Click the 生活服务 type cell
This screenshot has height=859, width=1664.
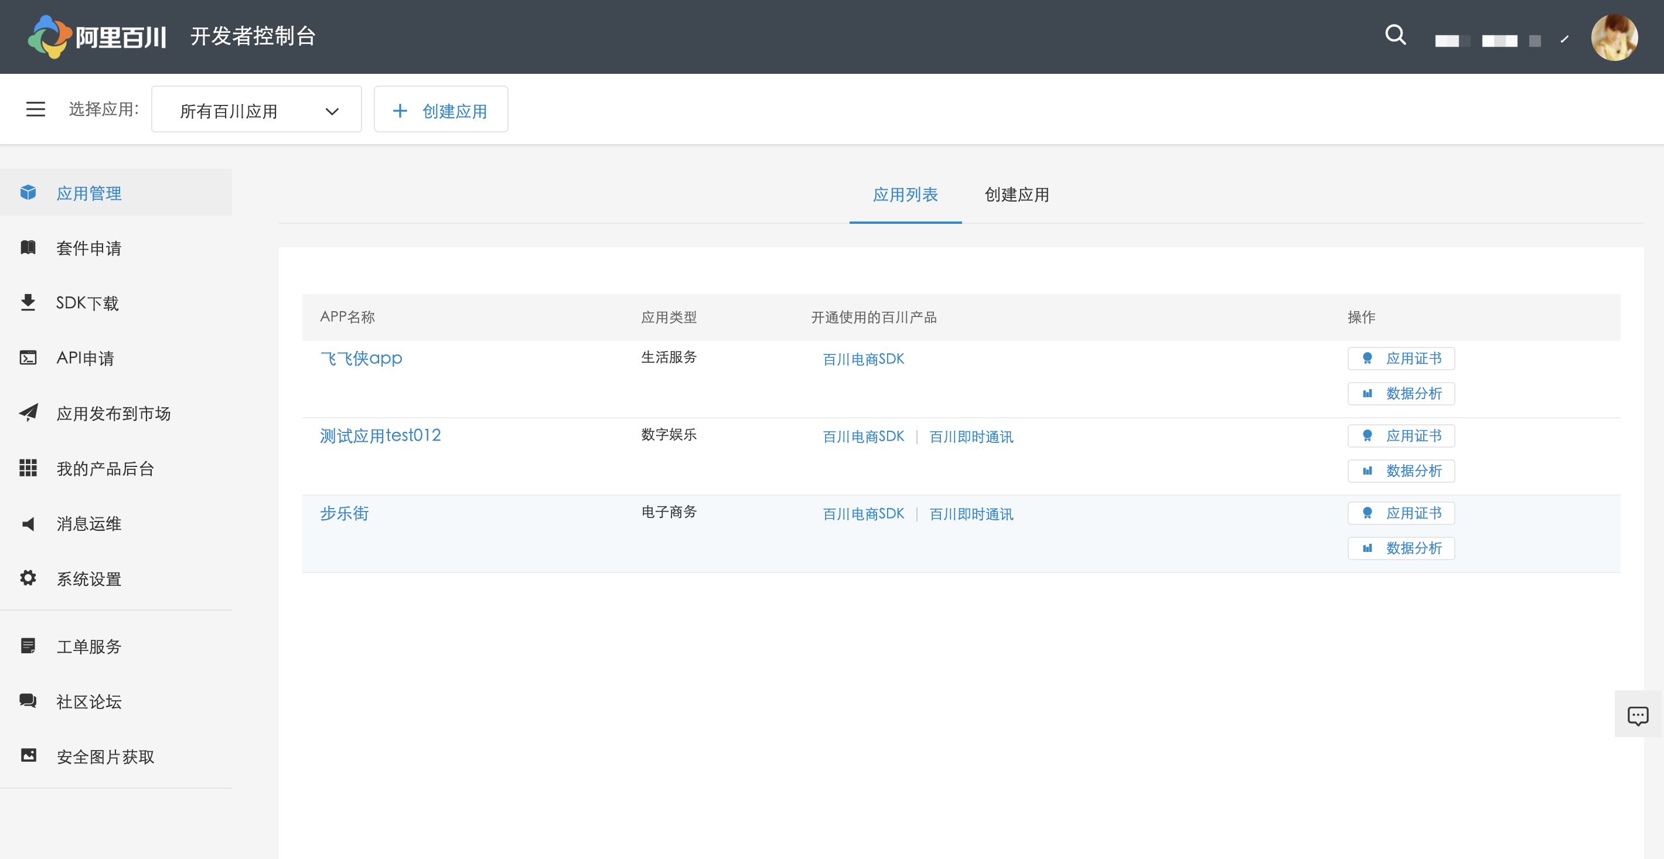(669, 357)
